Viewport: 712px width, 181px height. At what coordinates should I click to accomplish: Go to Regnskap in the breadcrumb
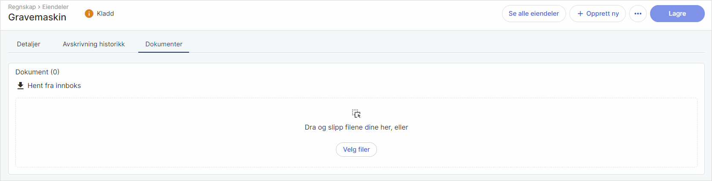pyautogui.click(x=22, y=7)
